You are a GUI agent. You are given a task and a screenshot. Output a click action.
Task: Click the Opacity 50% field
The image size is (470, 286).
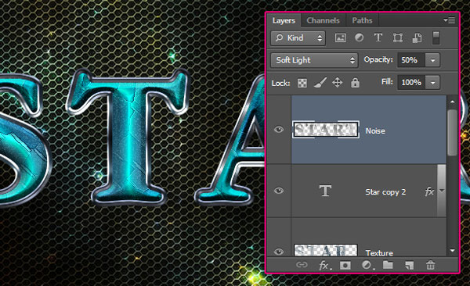click(x=411, y=60)
